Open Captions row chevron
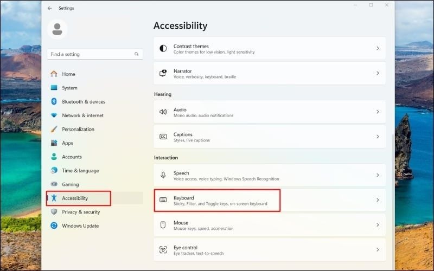The width and height of the screenshot is (434, 271). point(378,137)
